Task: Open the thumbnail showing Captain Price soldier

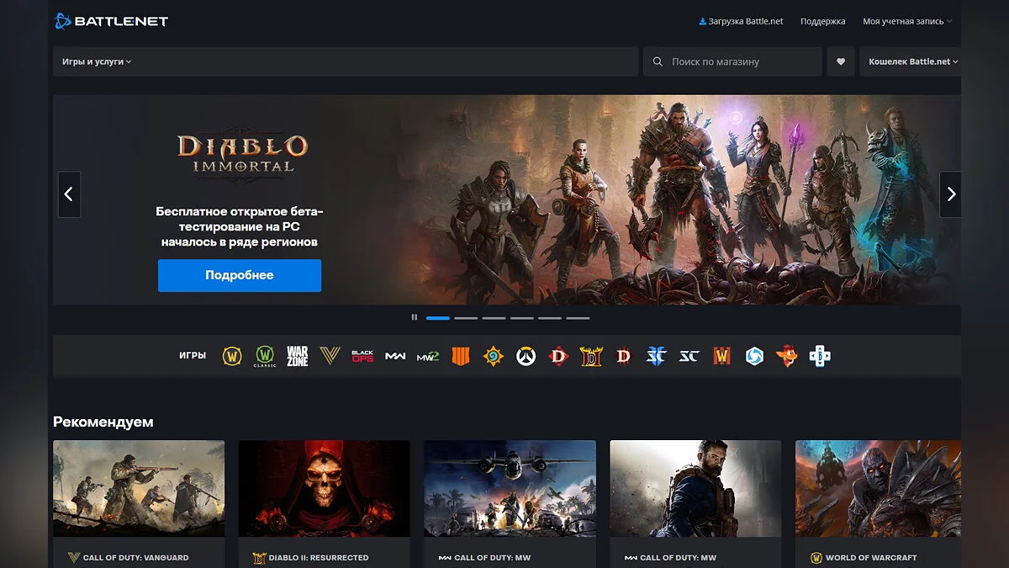Action: click(x=695, y=488)
